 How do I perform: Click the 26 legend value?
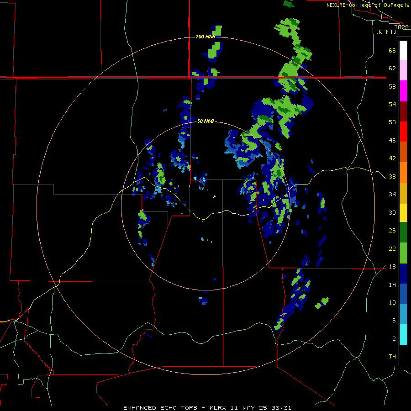392,231
